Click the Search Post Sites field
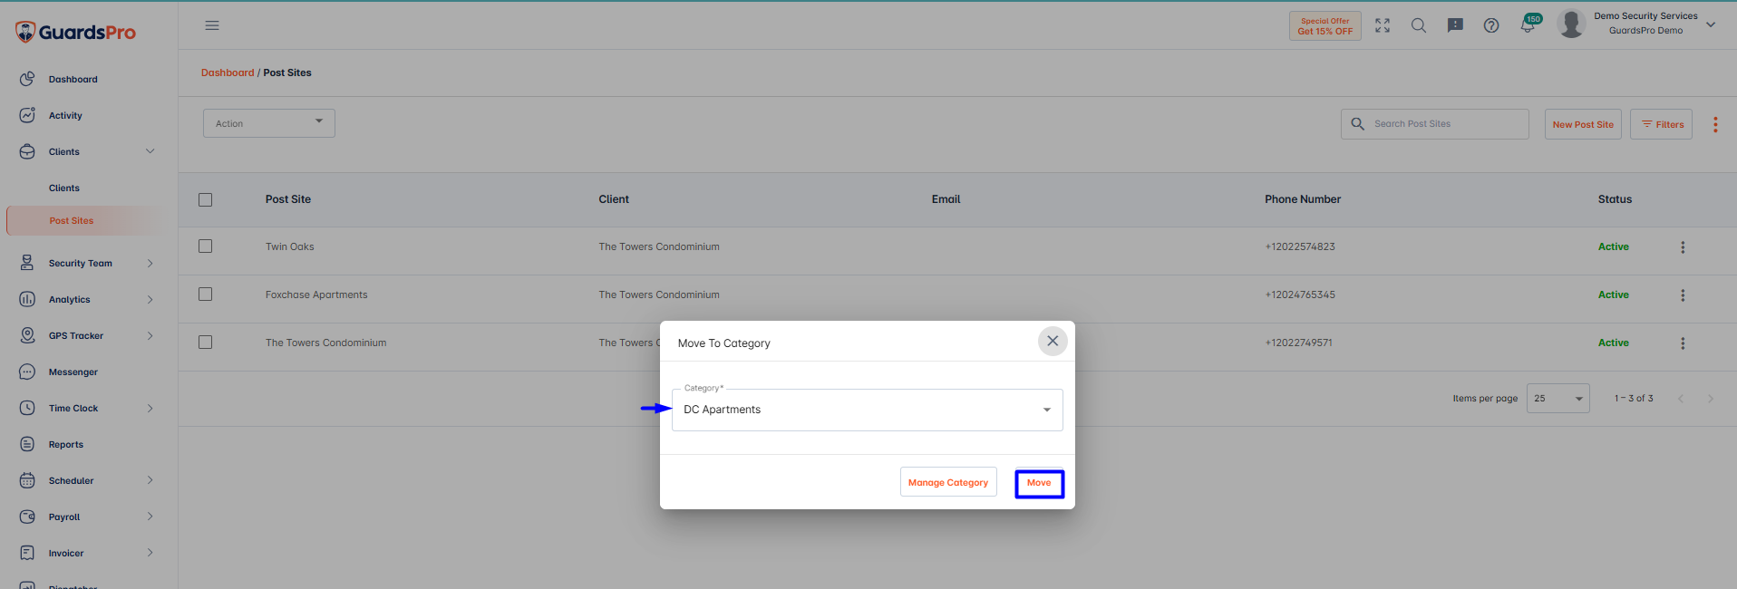 click(x=1435, y=124)
